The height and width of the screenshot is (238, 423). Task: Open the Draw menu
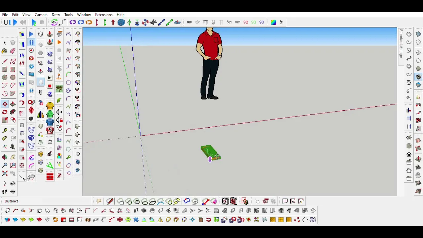tap(56, 15)
